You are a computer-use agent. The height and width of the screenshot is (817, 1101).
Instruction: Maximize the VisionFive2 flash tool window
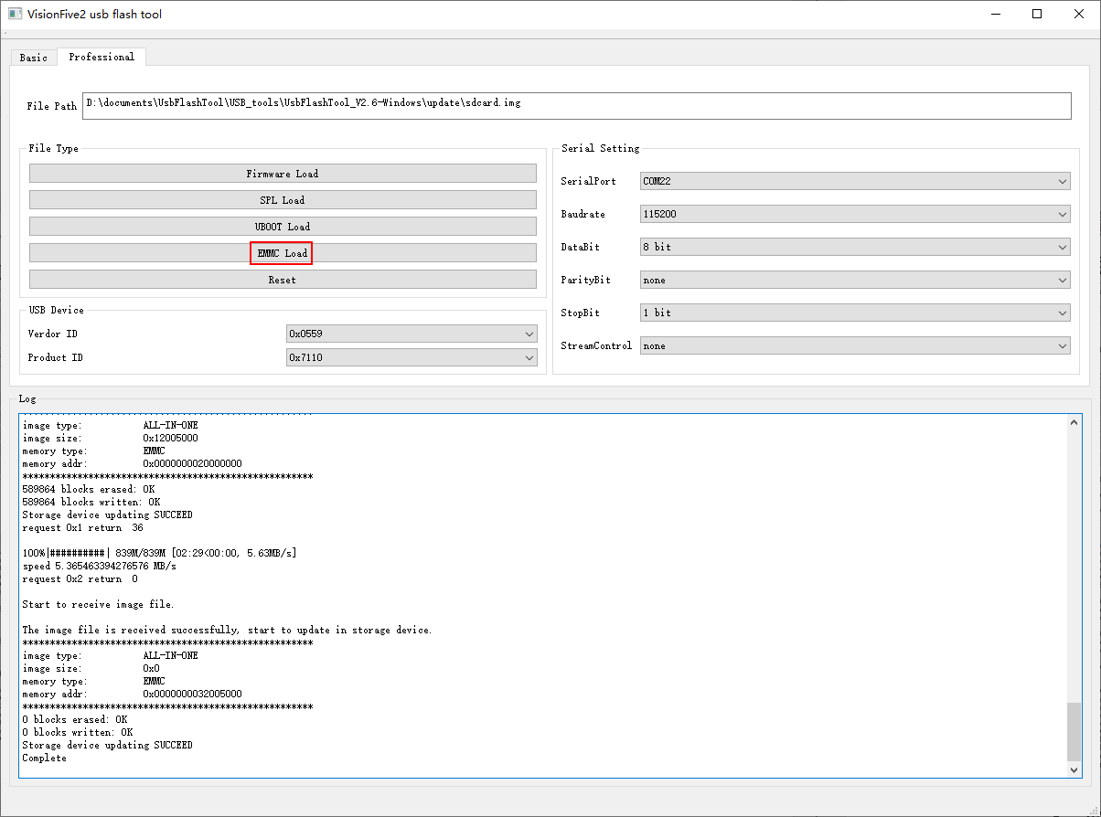coord(1036,14)
